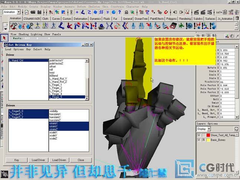The width and height of the screenshot is (240, 180).
Task: Click the Key button in Set Driven Key
Action: [16, 160]
